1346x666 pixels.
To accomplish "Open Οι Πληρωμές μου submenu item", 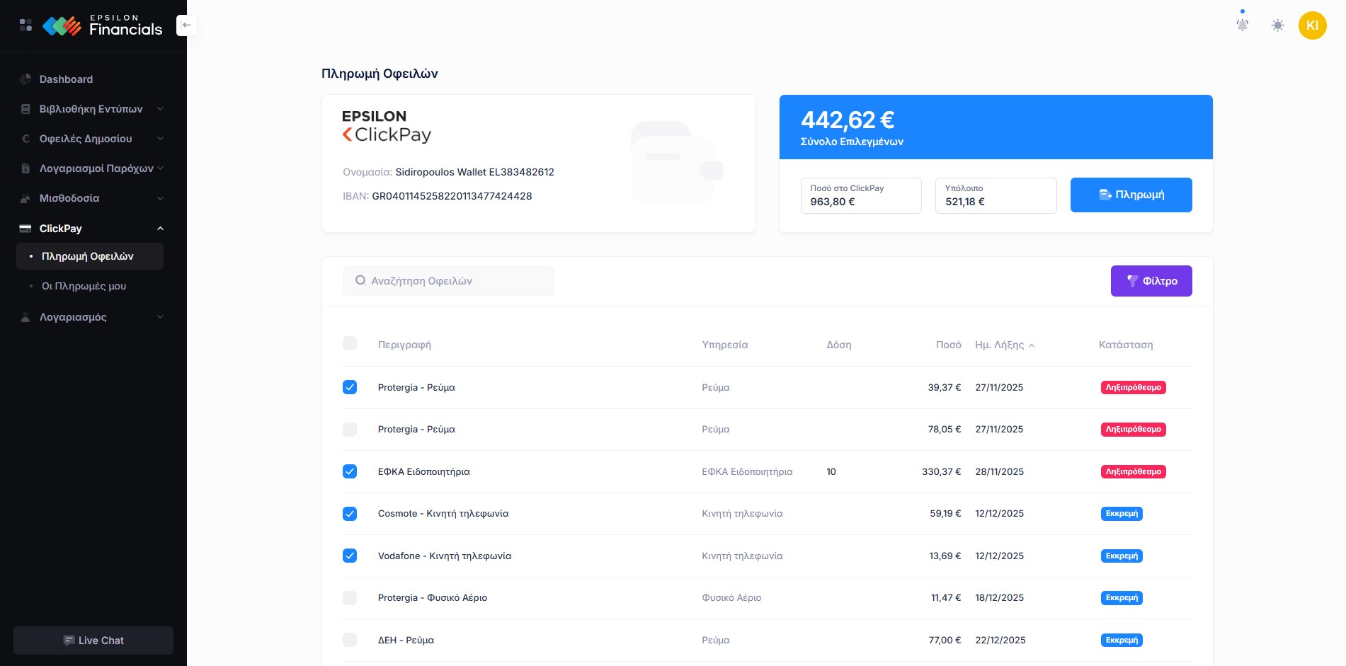I will coord(84,286).
